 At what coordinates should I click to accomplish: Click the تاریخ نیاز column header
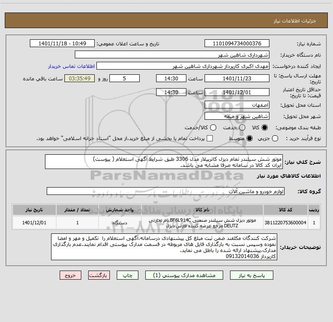coord(34,210)
